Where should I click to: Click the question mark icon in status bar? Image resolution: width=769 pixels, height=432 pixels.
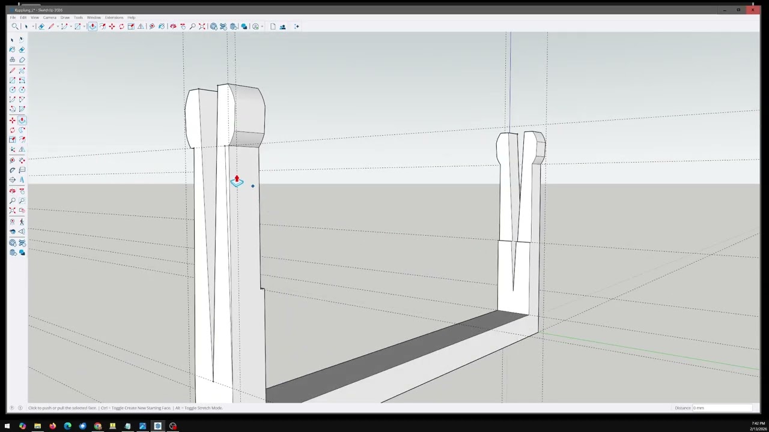coord(11,408)
